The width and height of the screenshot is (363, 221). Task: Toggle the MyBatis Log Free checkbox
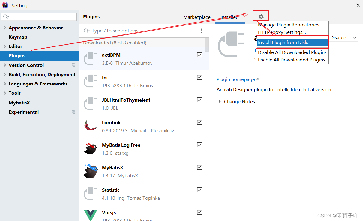[199, 145]
